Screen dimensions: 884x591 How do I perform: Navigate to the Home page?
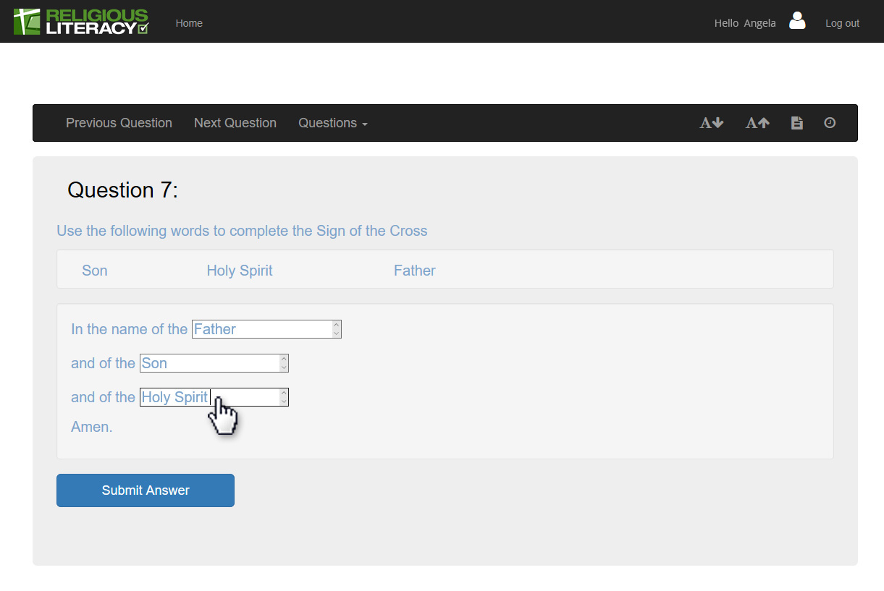click(189, 23)
